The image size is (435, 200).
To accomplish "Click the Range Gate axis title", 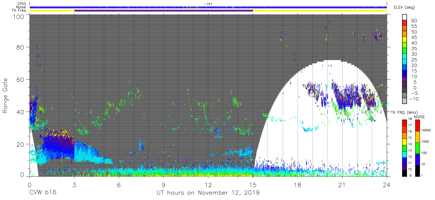I will (x=6, y=96).
